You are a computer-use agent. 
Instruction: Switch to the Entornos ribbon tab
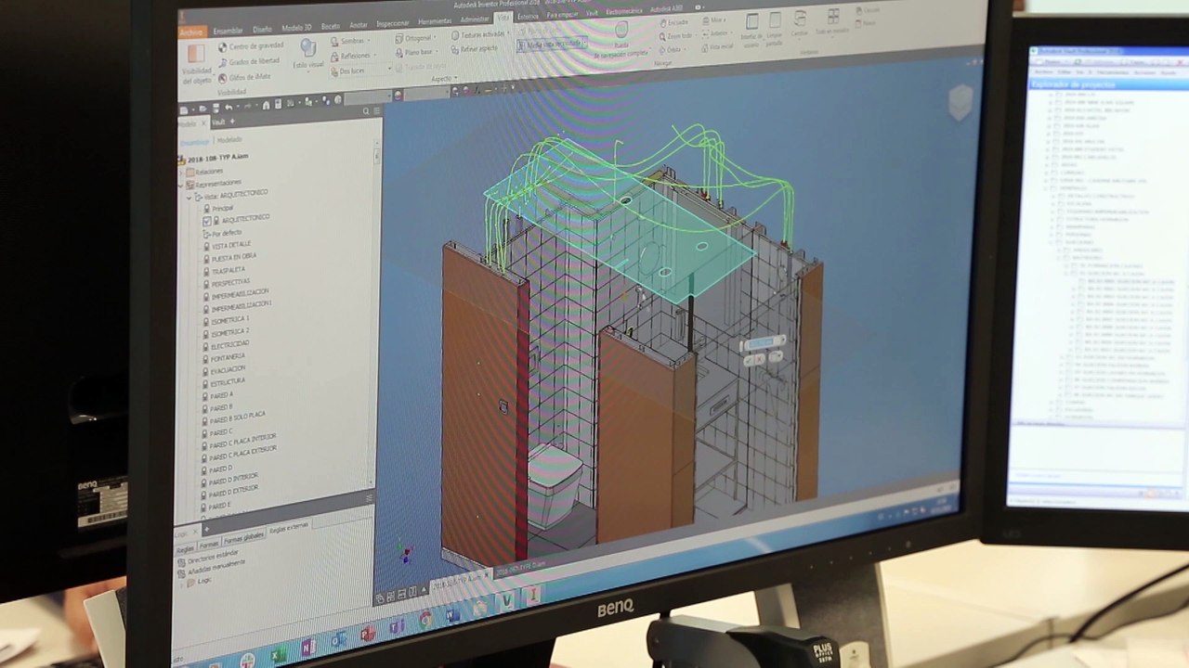(528, 17)
